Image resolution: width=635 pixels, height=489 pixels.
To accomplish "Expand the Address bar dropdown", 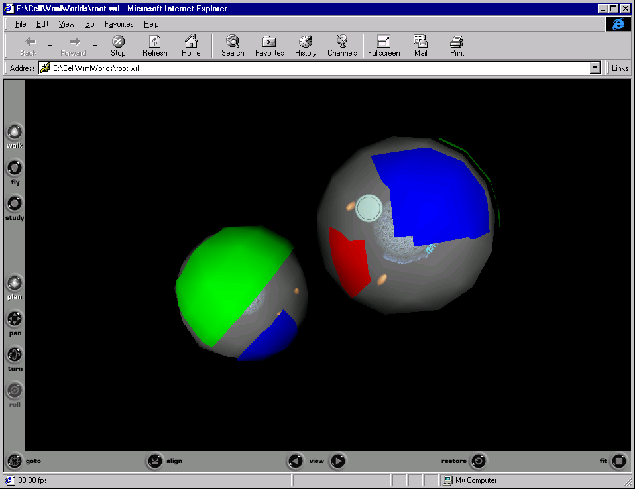I will [x=595, y=68].
